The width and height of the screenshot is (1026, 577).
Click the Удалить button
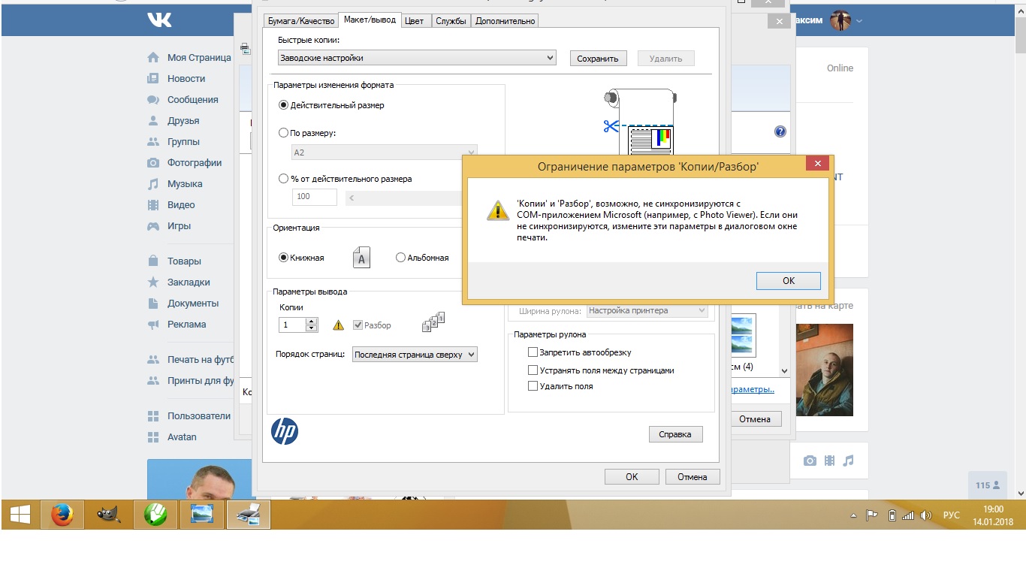(x=665, y=59)
